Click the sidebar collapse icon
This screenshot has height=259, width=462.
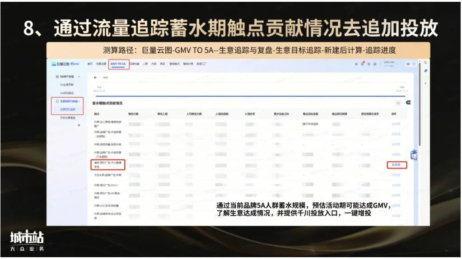[79, 125]
